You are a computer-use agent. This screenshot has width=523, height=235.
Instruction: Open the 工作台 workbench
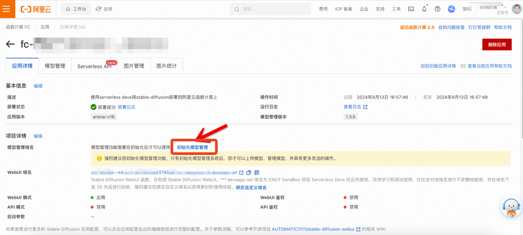tap(76, 9)
